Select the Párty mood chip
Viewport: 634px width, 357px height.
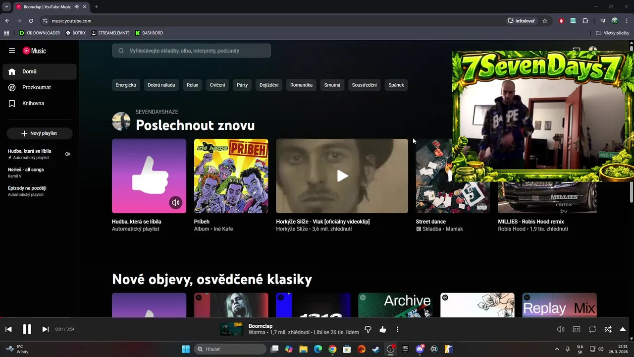(x=242, y=85)
